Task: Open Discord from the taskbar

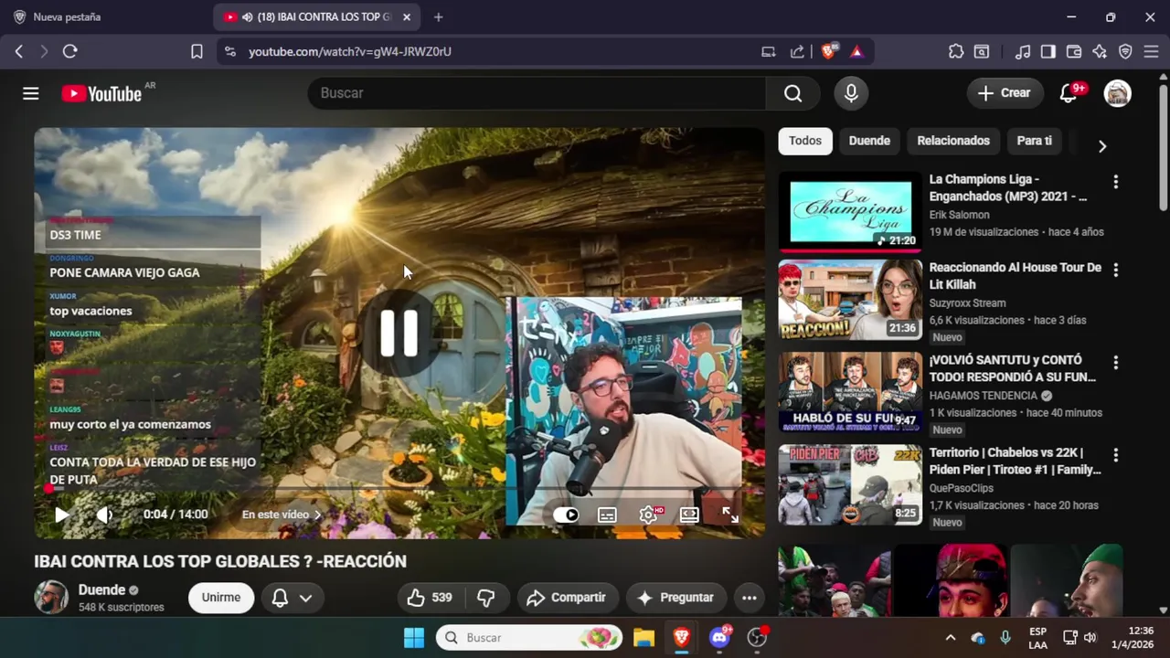Action: (x=719, y=638)
